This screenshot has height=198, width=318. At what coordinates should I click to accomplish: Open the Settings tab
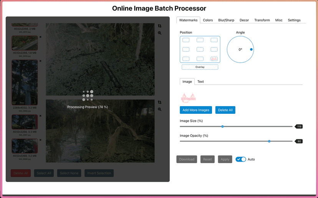294,20
